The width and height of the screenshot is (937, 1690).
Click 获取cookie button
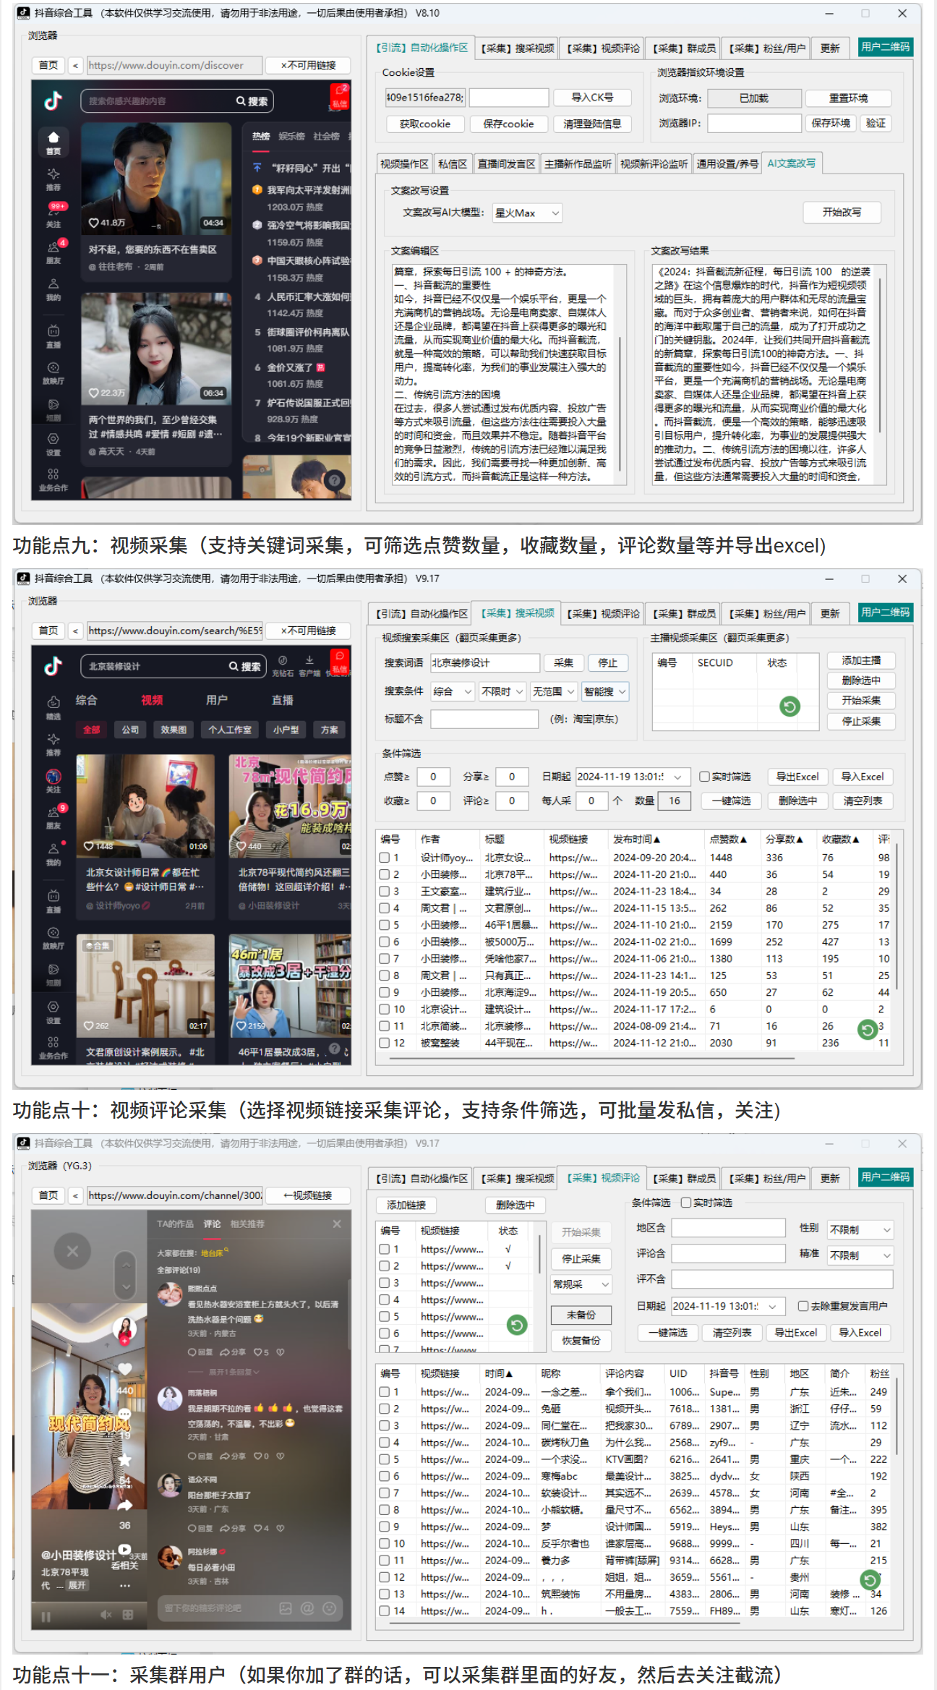[425, 124]
